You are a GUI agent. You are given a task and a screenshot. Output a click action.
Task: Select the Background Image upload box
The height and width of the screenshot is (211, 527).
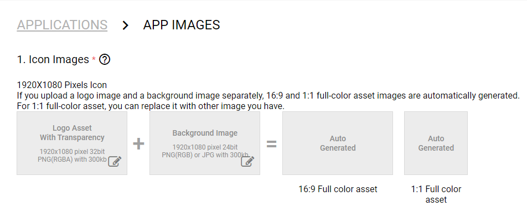click(205, 143)
